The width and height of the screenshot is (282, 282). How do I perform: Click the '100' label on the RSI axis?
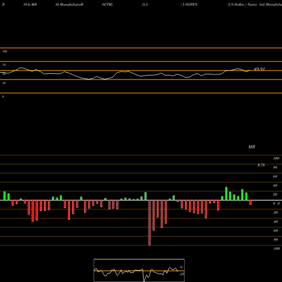coord(5,51)
